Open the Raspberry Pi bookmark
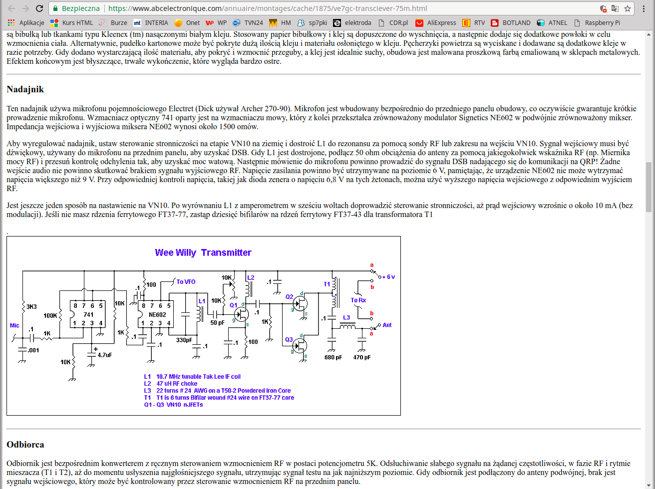 pyautogui.click(x=597, y=22)
